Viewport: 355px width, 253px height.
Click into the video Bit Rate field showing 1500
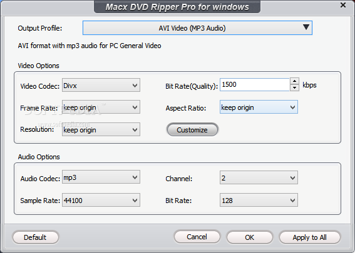[x=254, y=85]
